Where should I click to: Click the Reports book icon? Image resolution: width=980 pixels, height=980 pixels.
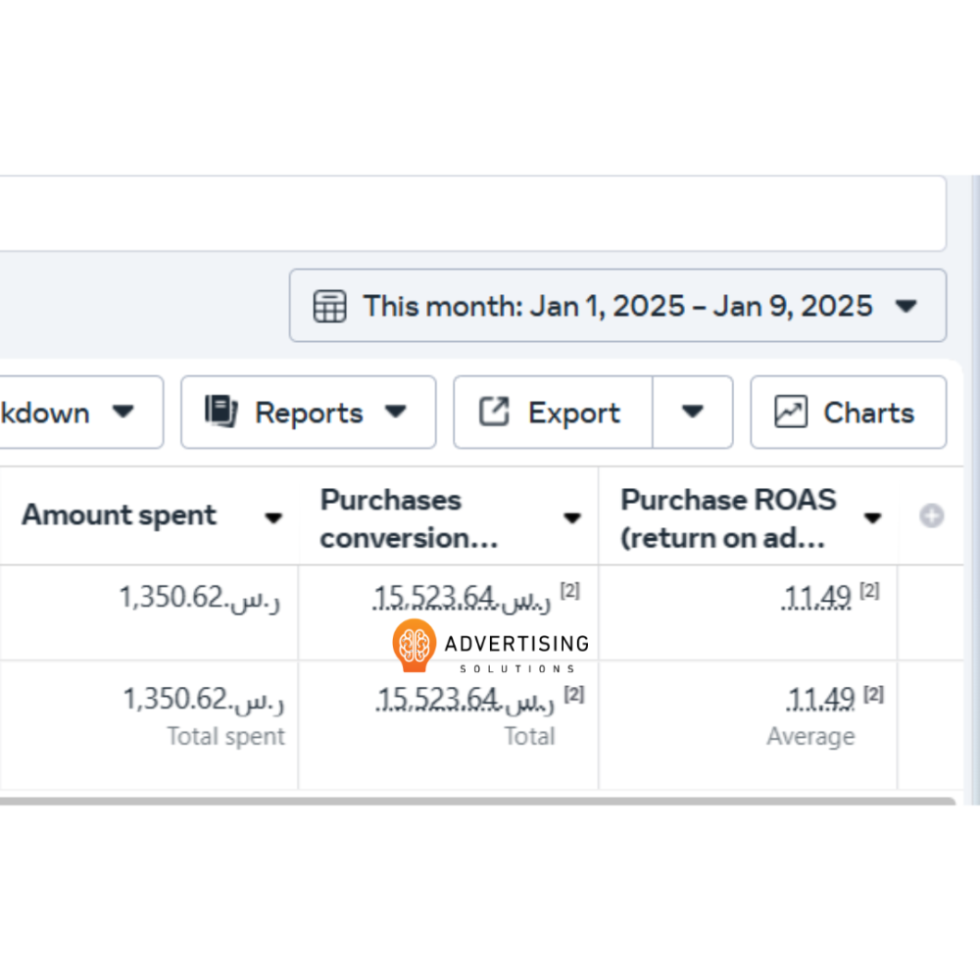click(x=220, y=413)
